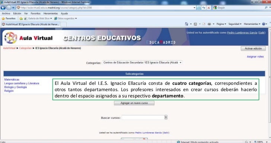271x143 pixels.
Task: Click the Buscar cursos text field
Action: click(x=143, y=117)
